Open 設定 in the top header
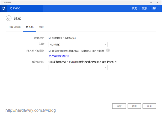 tap(134, 8)
